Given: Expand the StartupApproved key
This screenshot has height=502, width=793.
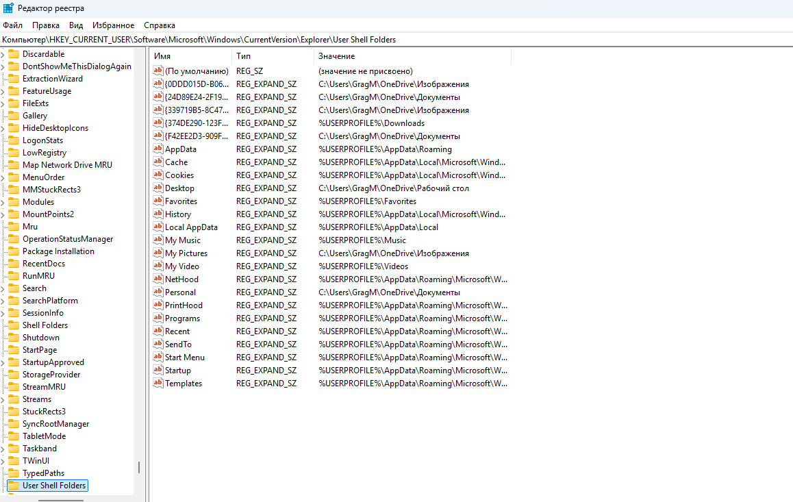Looking at the screenshot, I should tap(3, 362).
